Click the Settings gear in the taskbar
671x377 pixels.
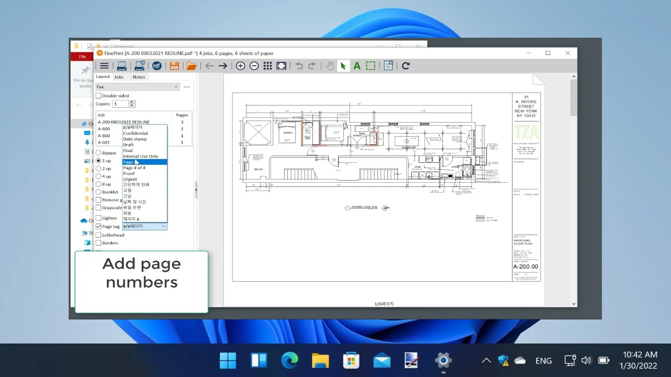pyautogui.click(x=443, y=360)
